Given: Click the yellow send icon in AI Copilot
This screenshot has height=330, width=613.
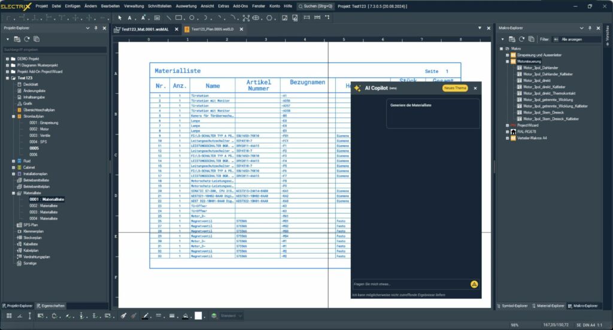Looking at the screenshot, I should pyautogui.click(x=474, y=285).
